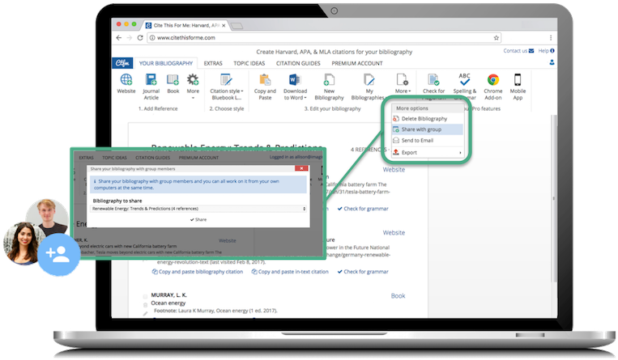This screenshot has width=618, height=360.
Task: Open the More options dropdown in the Edit your bibliography group
Action: point(403,83)
